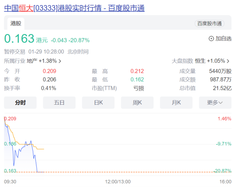Image resolution: width=233 pixels, height=187 pixels.
Task: Click the 所属行业 label
Action: (15, 61)
